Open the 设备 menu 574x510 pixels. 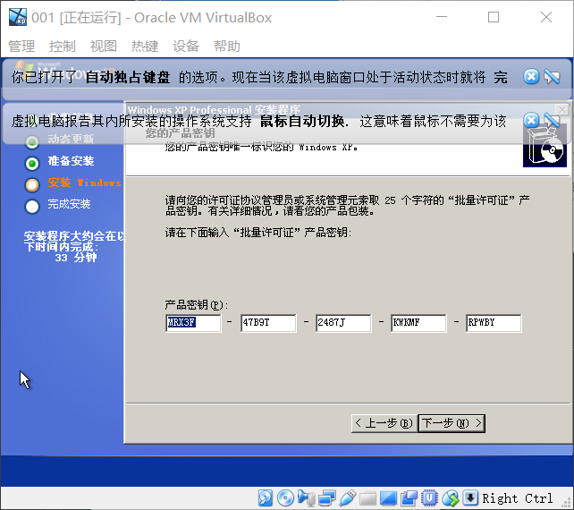(x=186, y=47)
